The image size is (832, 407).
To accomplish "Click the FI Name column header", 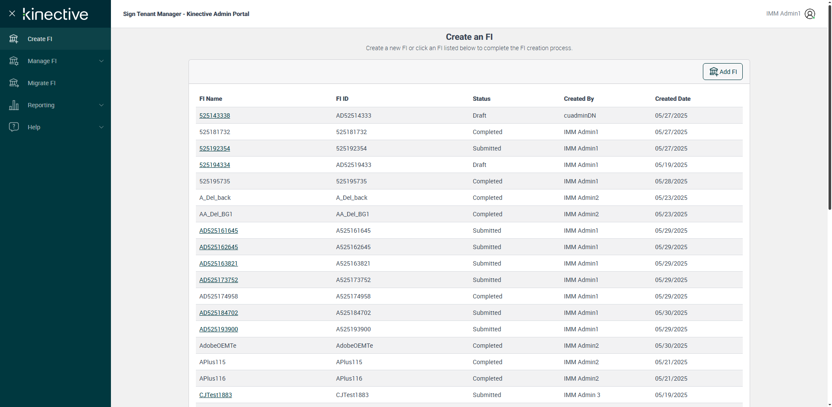I will (x=211, y=99).
